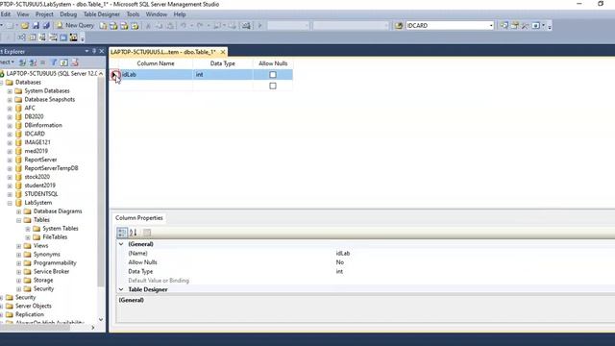Click the Categorized view icon in Column Properties
Viewport: 615px width, 346px height.
(122, 233)
